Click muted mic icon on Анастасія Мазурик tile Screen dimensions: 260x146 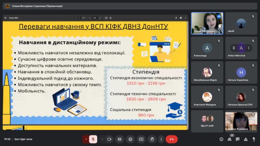click(219, 90)
